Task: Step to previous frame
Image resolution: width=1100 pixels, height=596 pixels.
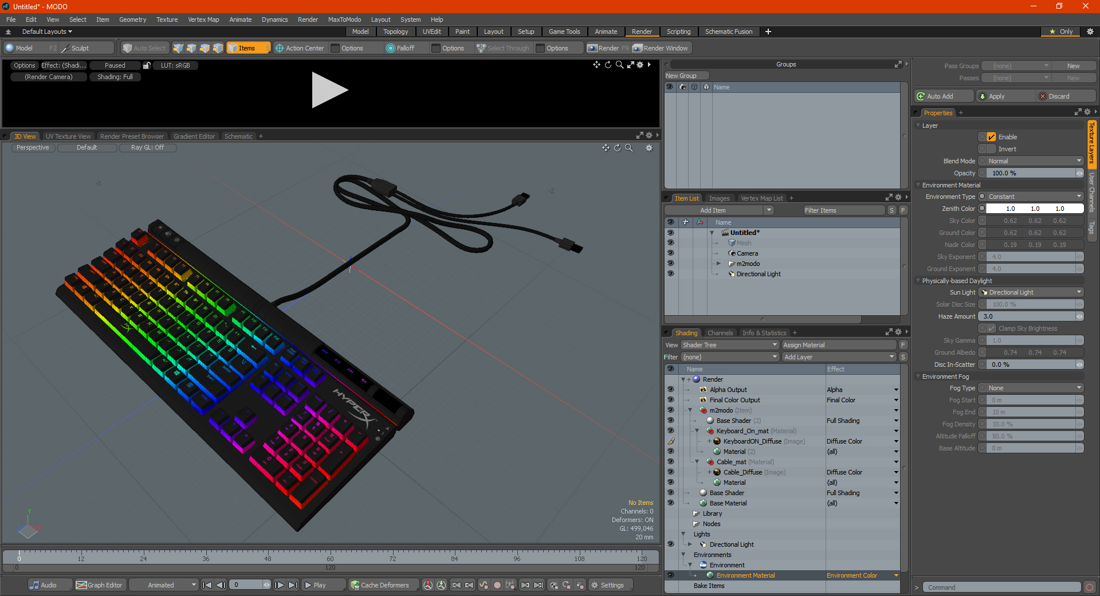Action: 221,585
